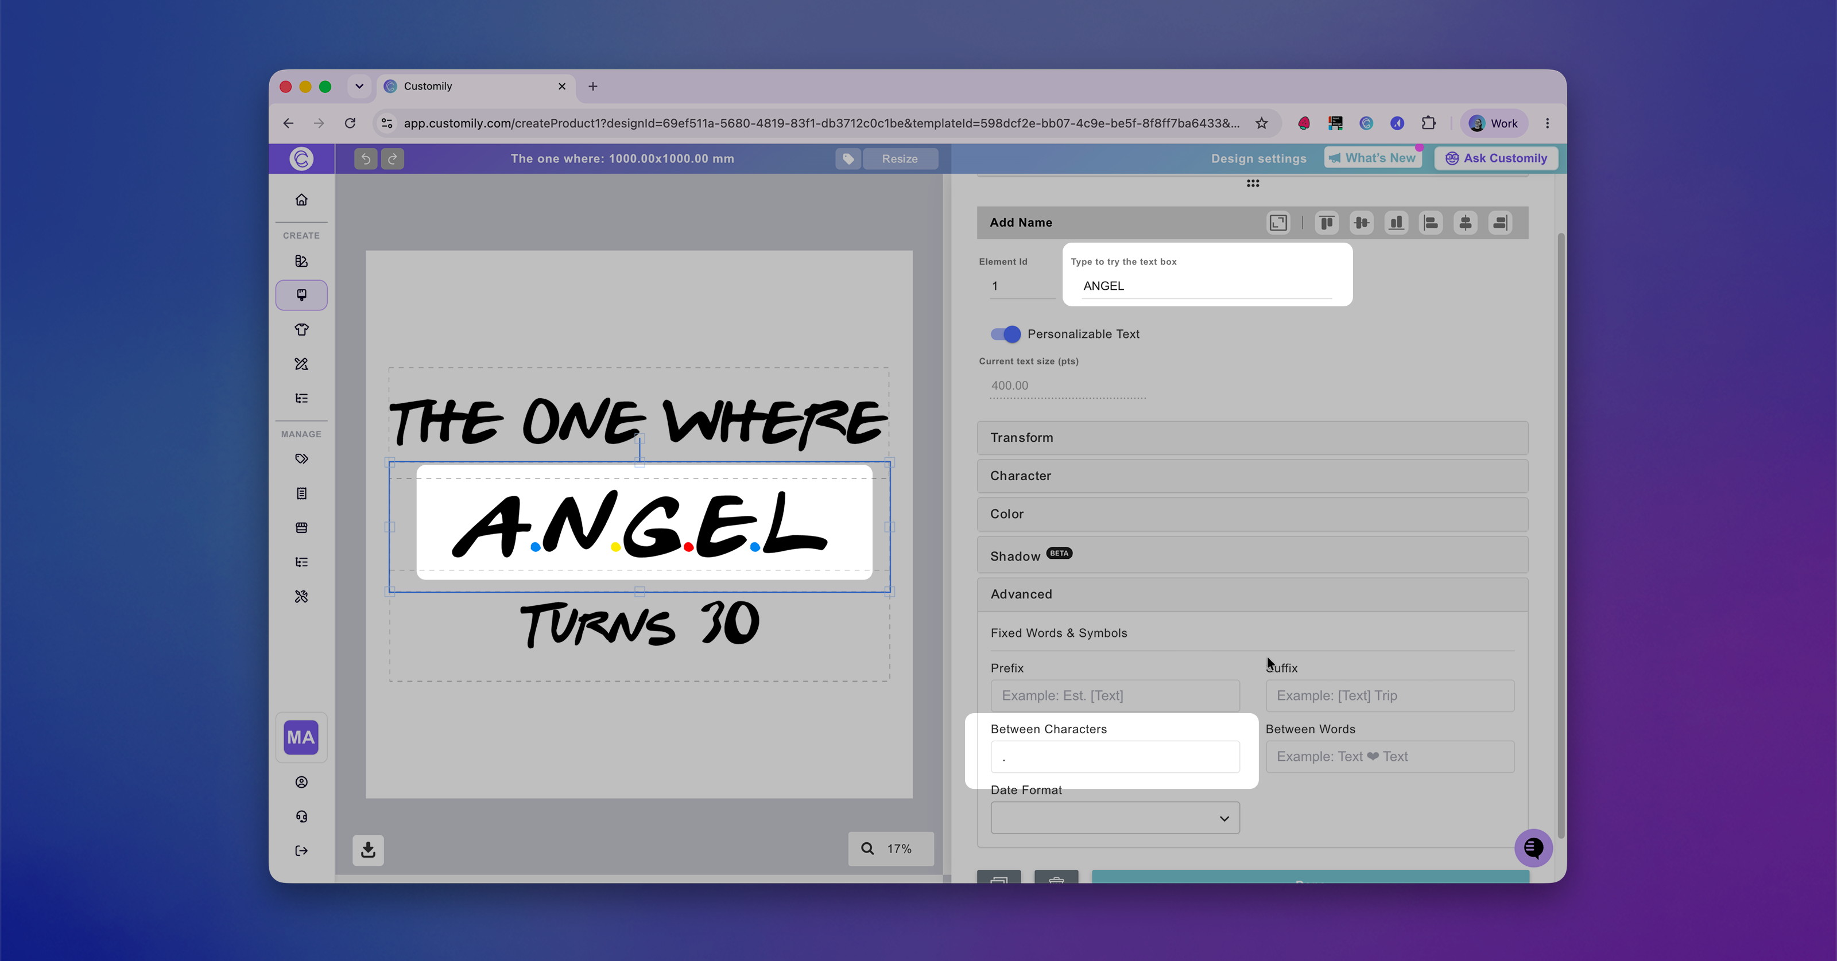
Task: Reload the browser page
Action: (x=350, y=123)
